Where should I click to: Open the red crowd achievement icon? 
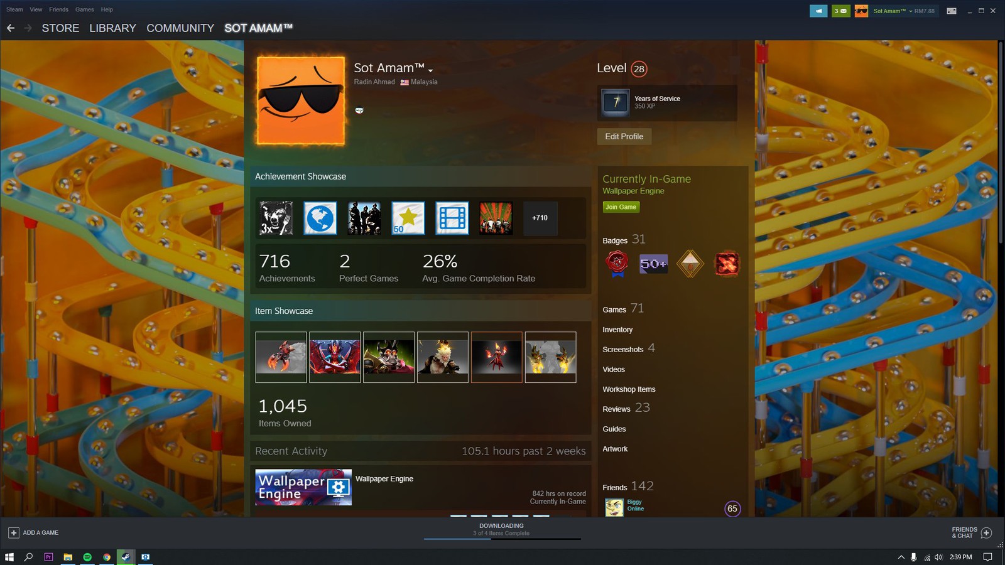[496, 218]
